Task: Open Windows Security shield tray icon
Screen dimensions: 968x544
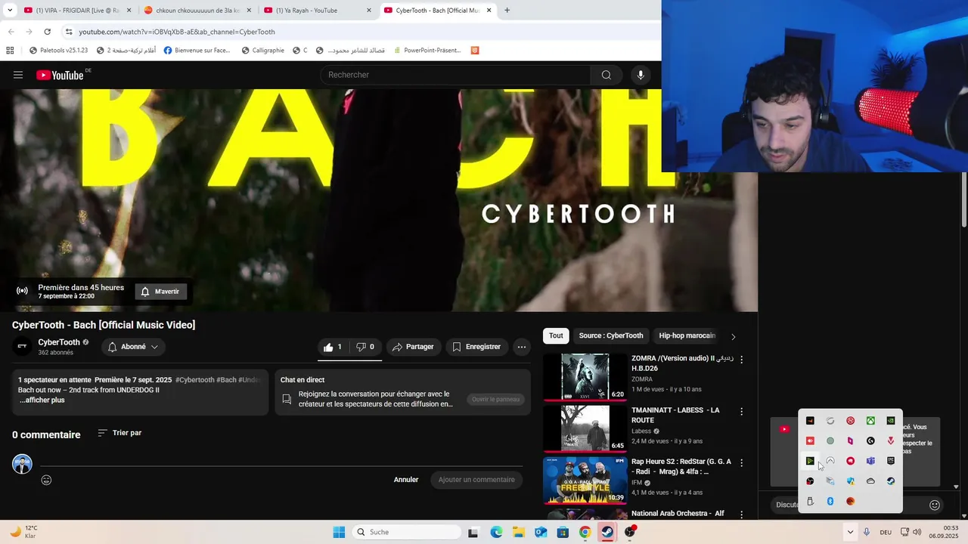Action: (x=851, y=481)
